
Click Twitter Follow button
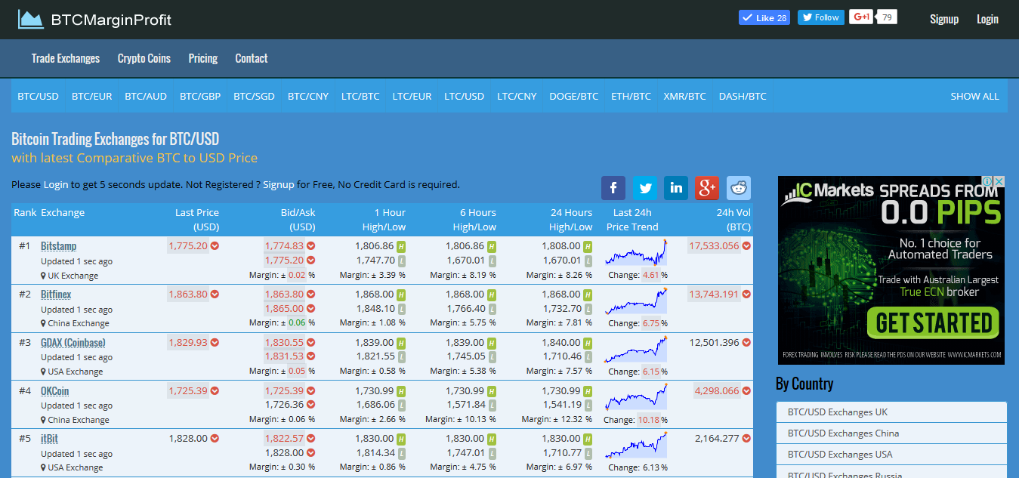point(821,17)
